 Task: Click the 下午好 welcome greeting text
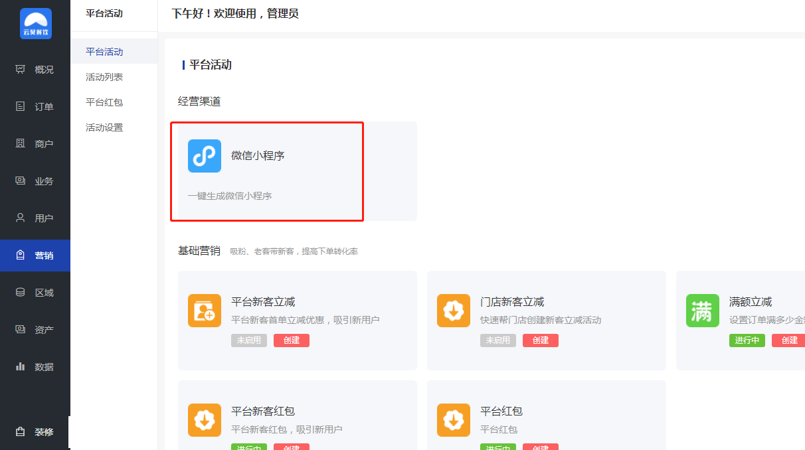[x=235, y=13]
